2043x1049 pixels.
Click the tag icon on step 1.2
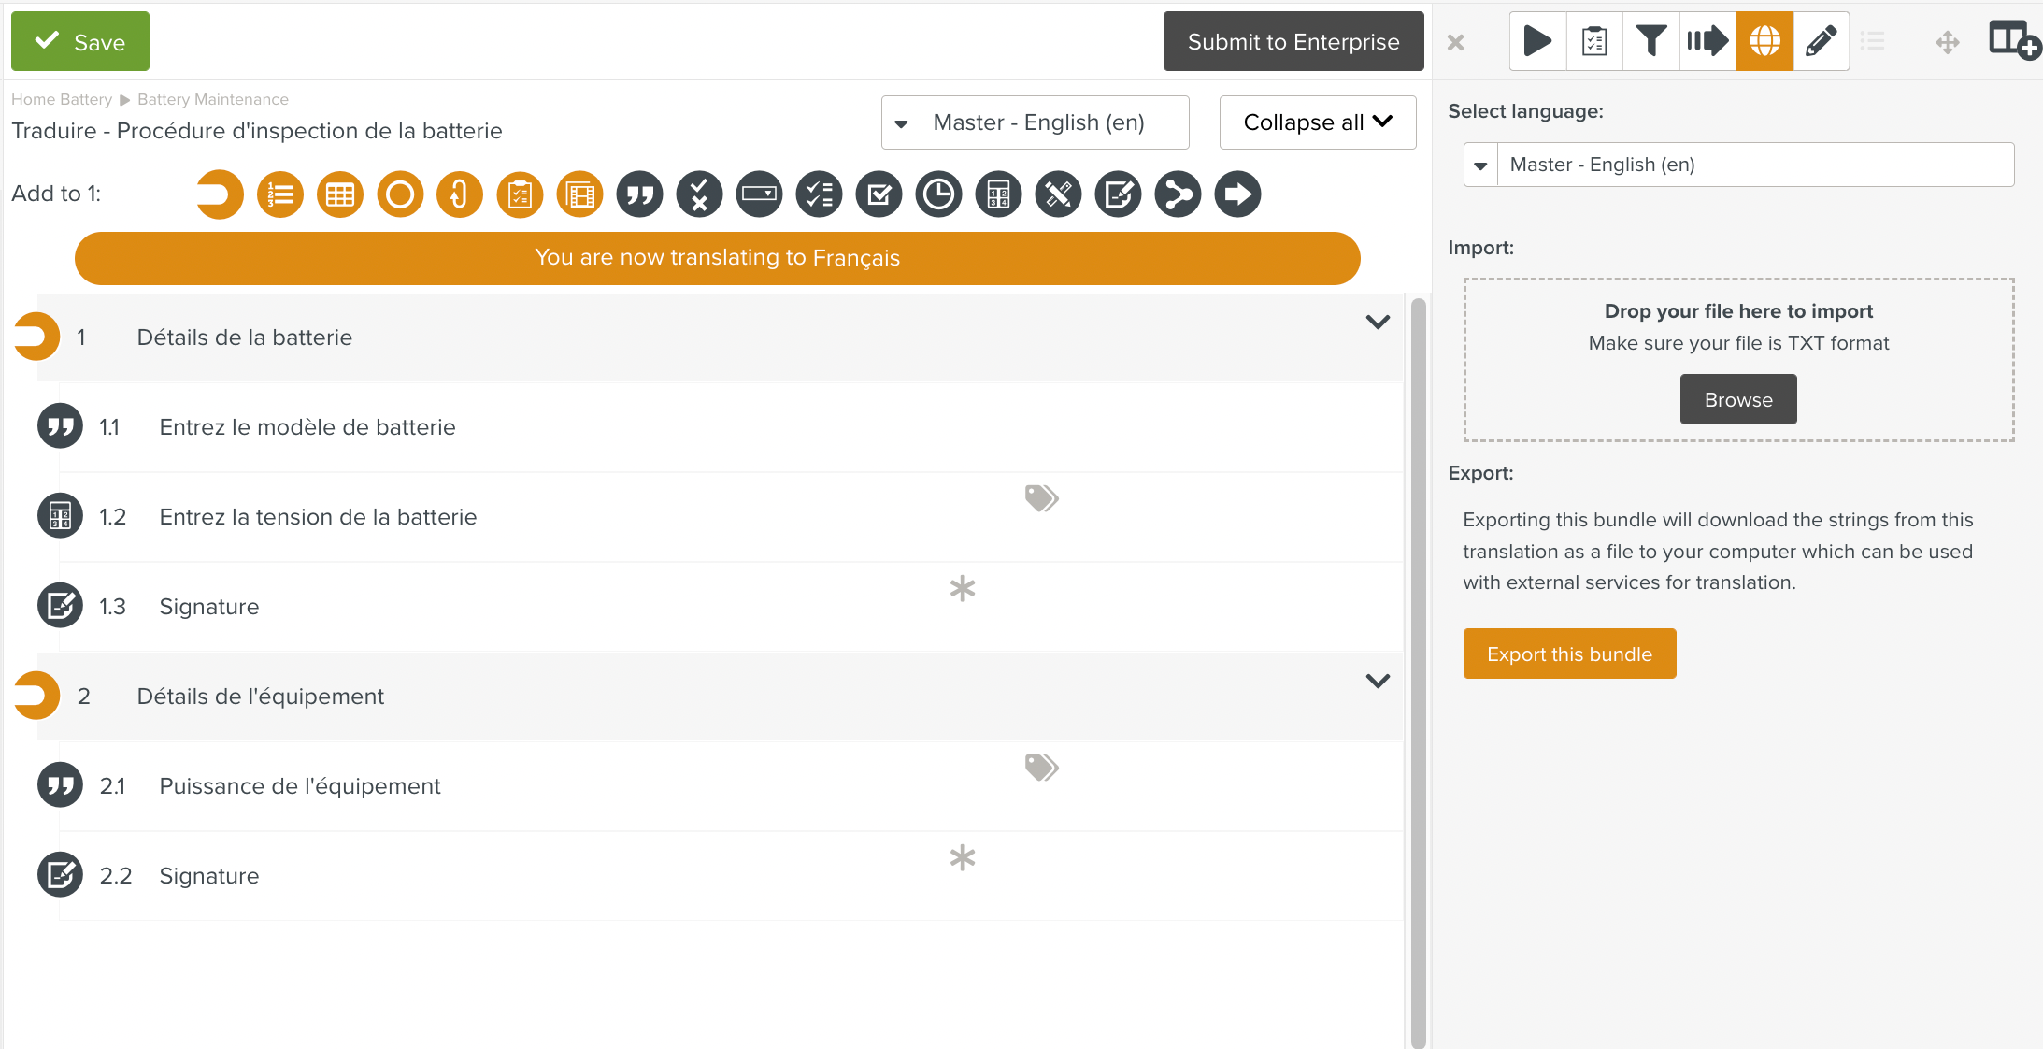click(1041, 498)
